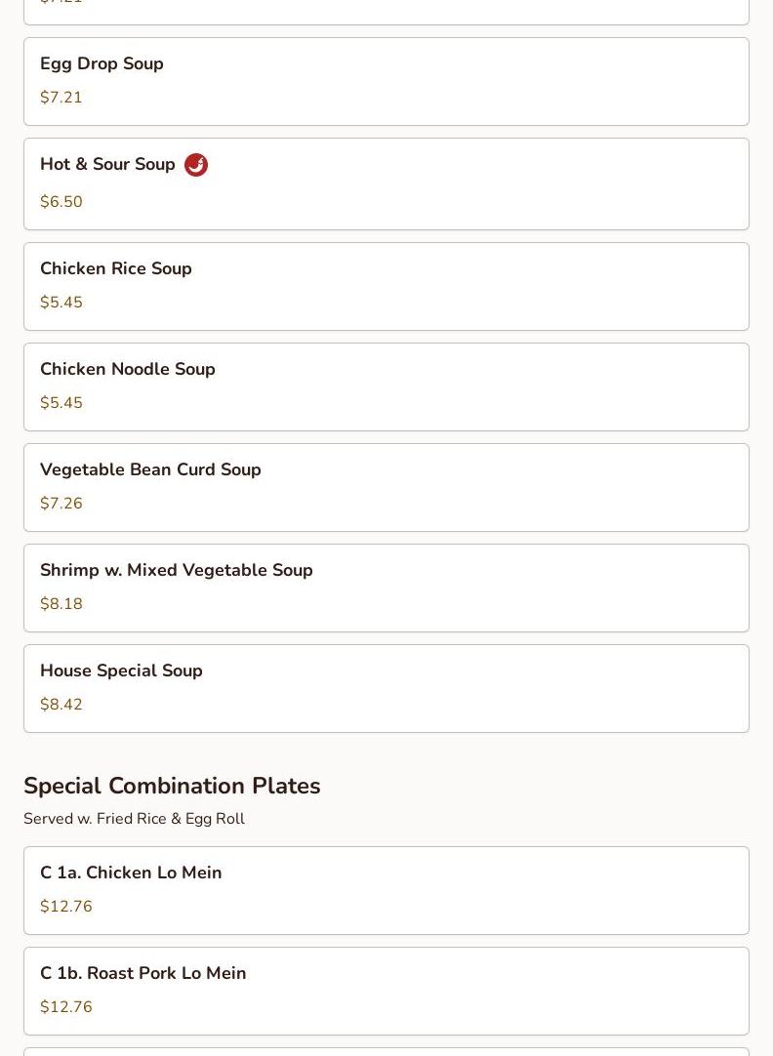Screen dimensions: 773x1056
Task: Click the Served w. Fried Rice & Egg Roll note
Action: click(x=134, y=818)
